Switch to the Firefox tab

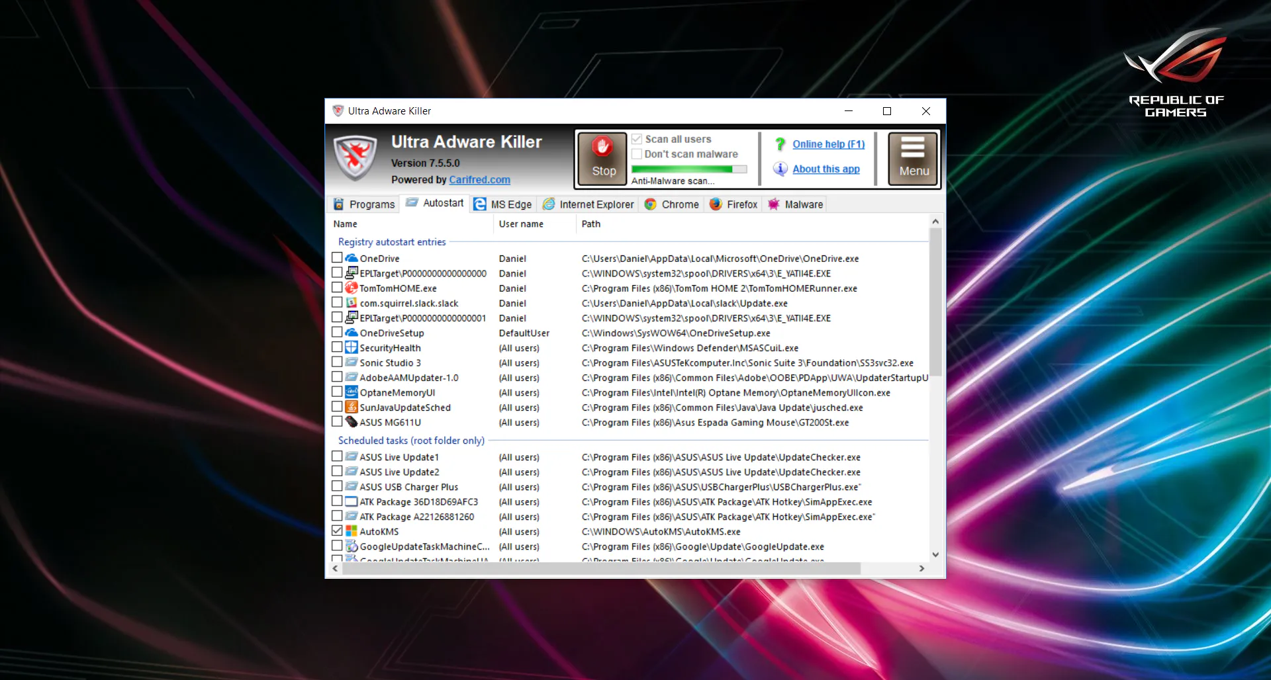[x=733, y=204]
